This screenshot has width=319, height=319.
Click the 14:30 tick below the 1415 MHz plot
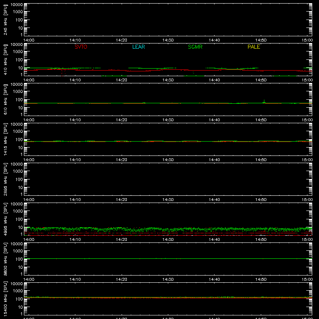pos(168,160)
